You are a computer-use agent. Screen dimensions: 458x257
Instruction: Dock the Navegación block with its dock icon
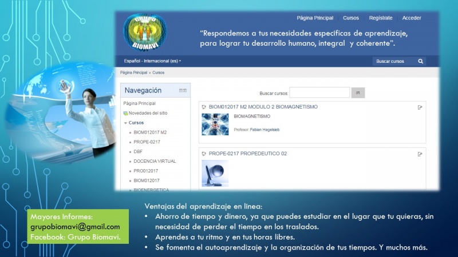click(x=185, y=91)
